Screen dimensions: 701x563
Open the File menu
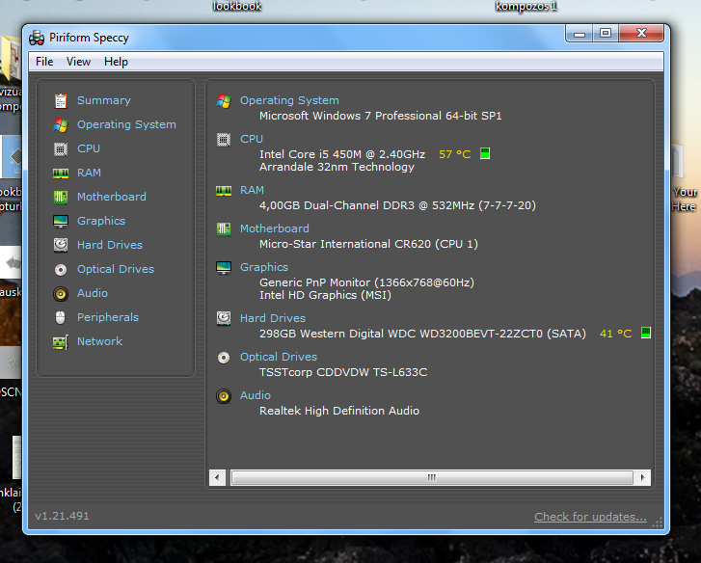[x=44, y=62]
